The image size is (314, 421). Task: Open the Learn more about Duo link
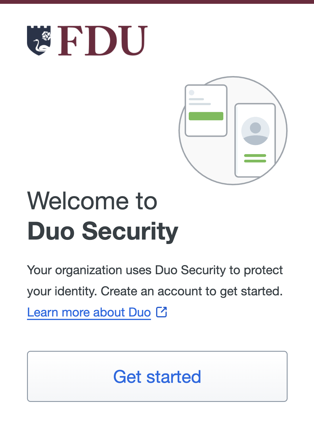pos(89,312)
